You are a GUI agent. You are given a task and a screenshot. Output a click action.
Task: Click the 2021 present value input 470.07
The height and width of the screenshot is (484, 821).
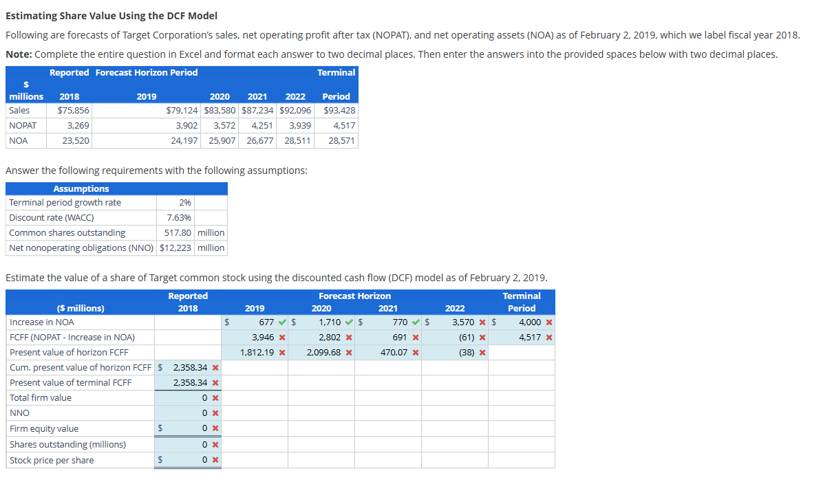388,353
